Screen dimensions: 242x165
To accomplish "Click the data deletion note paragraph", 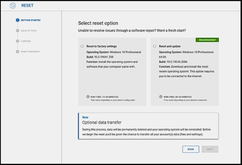I will pyautogui.click(x=147, y=132).
